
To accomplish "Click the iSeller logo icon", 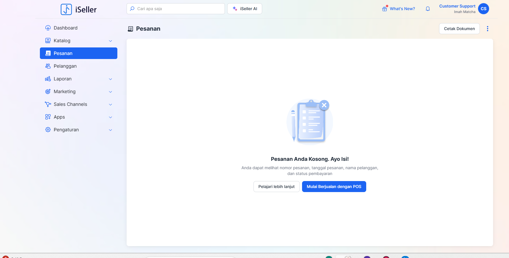I will 66,9.
